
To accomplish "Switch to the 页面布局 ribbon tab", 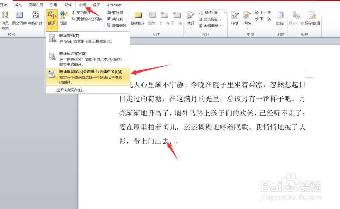I will (x=36, y=5).
